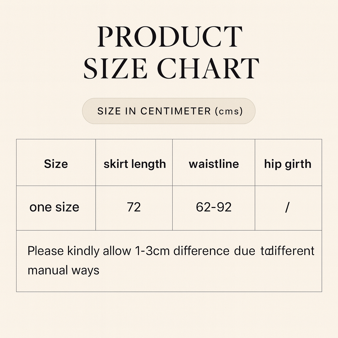
Task: Click the "(cms)" text in the pill
Action: tap(229, 111)
